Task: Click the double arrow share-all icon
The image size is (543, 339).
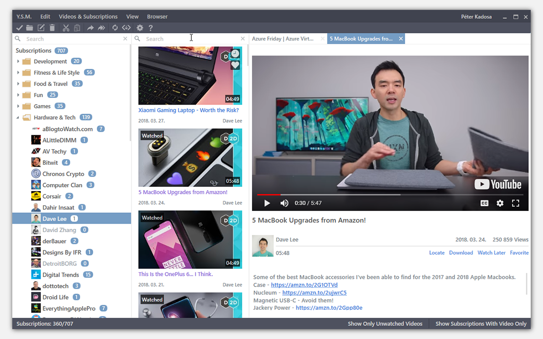Action: [x=101, y=28]
